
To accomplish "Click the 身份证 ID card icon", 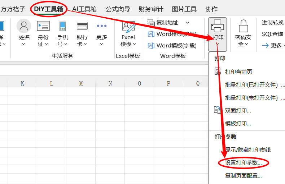I will (x=43, y=26).
